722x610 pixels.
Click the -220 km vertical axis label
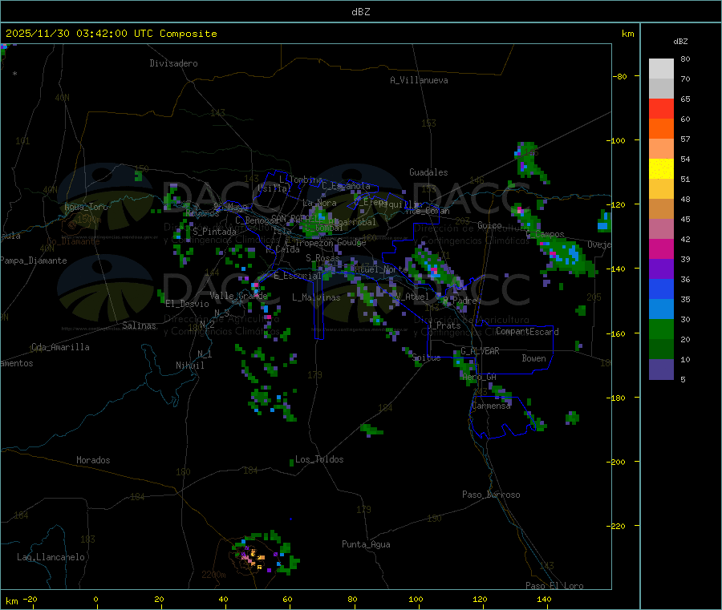point(615,526)
